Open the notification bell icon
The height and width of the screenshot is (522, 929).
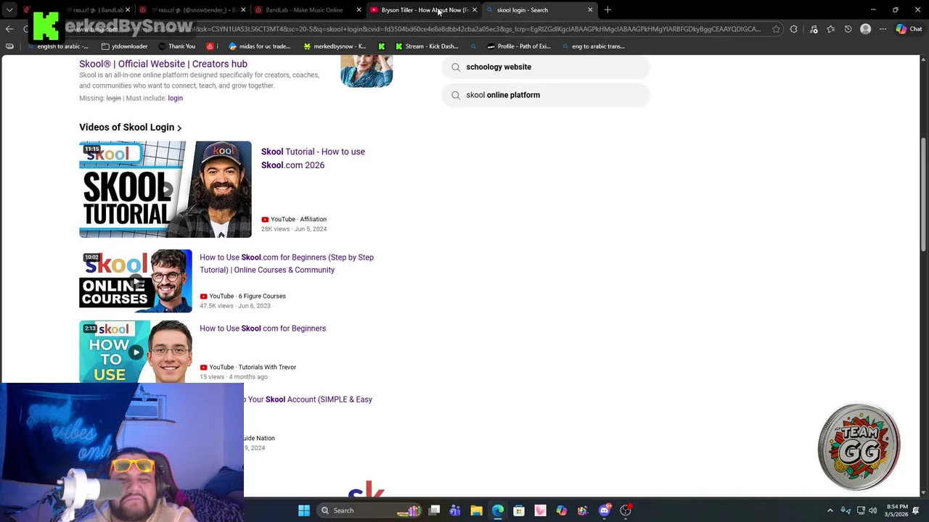(917, 510)
